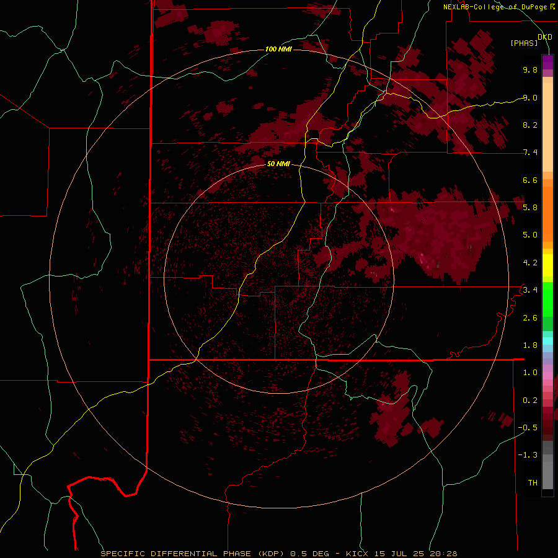Viewport: 558px width, 558px height.
Task: Pick the gray bottom segment of color bar
Action: (547, 471)
